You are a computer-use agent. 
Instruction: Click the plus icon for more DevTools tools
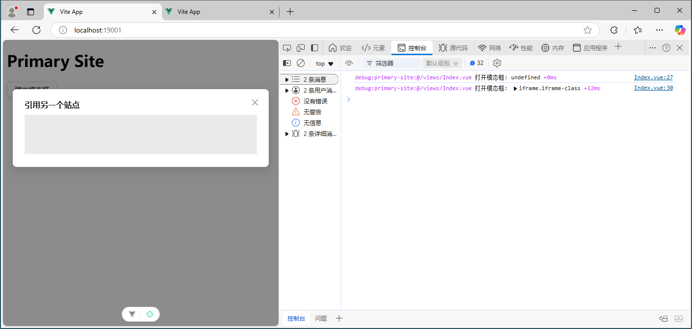tap(619, 47)
